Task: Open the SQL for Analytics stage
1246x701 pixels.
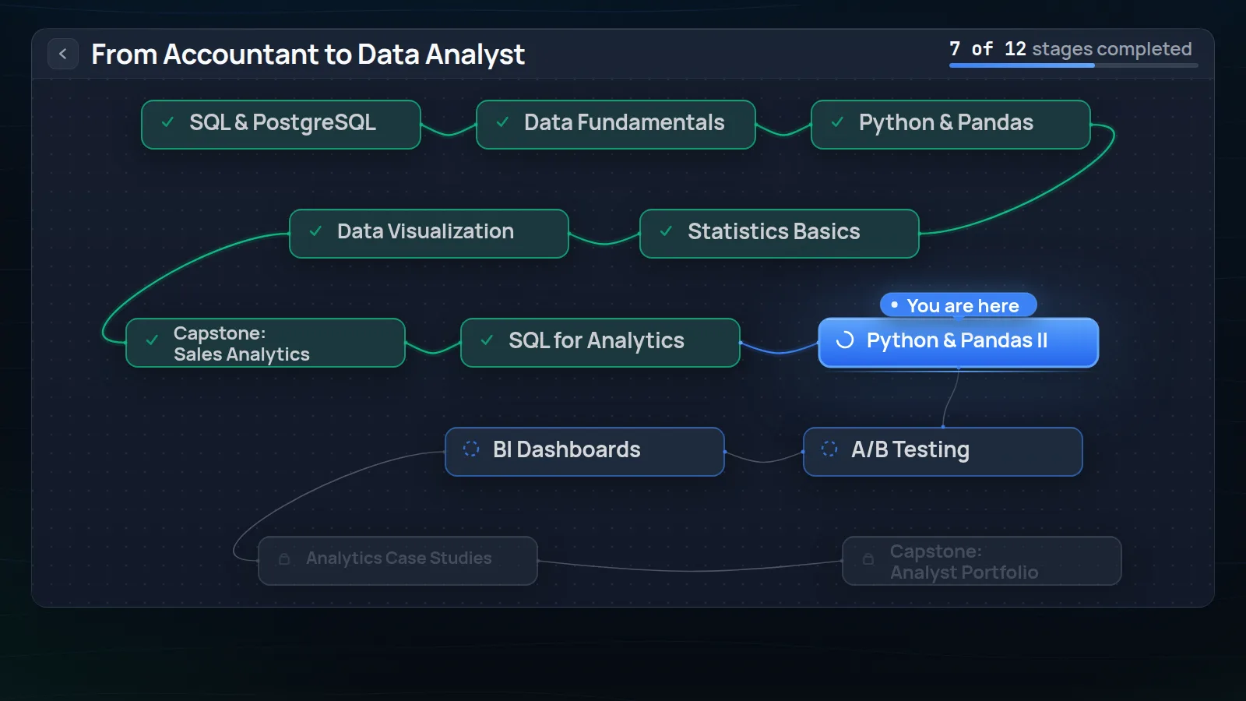Action: tap(600, 343)
